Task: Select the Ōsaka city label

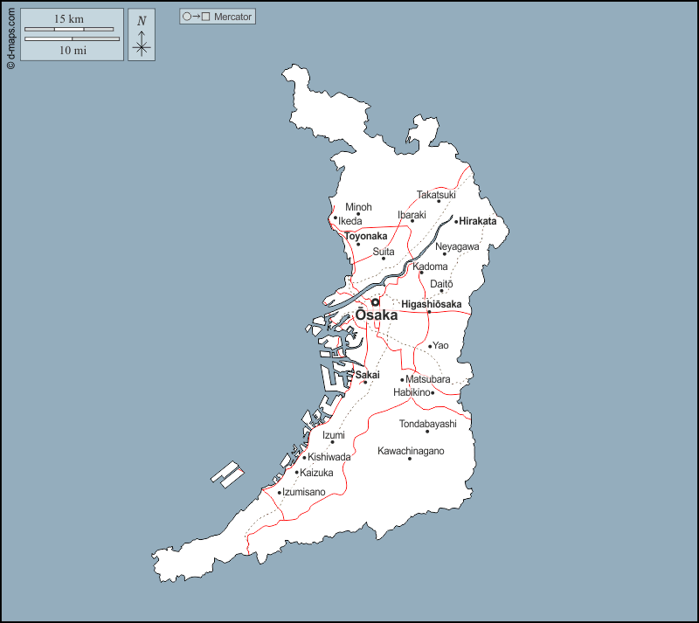Action: click(376, 315)
